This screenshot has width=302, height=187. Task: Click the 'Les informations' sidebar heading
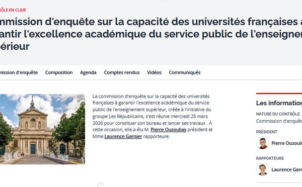tap(279, 103)
